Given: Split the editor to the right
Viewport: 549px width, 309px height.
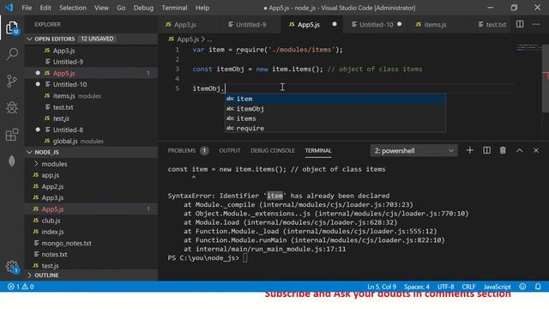Looking at the screenshot, I should pyautogui.click(x=520, y=24).
